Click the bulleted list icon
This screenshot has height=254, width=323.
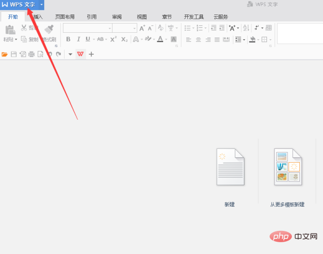188,28
